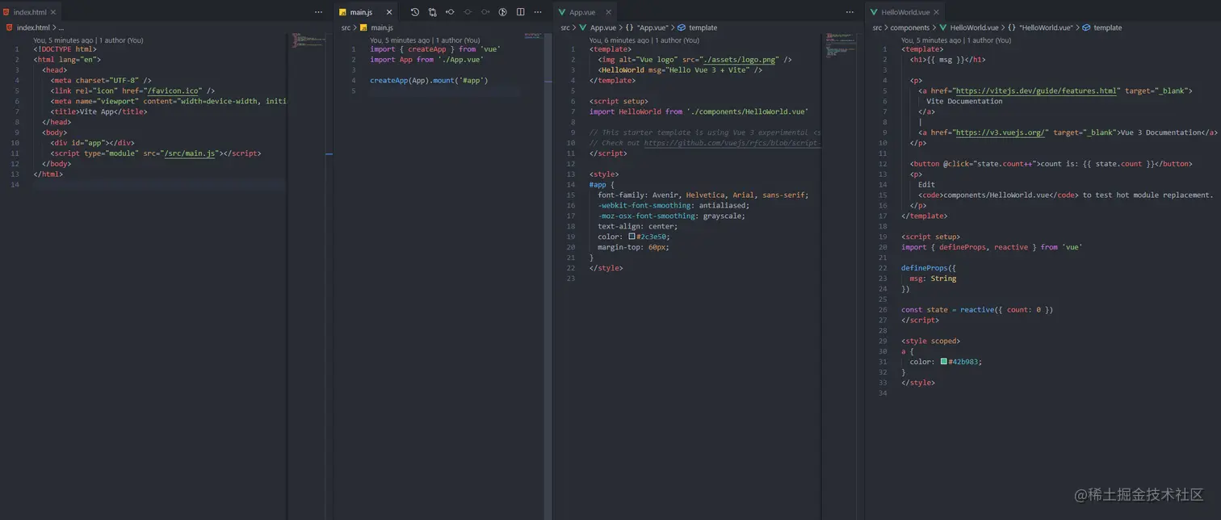Click the git blame CodeLens in HelloWorld.vue

point(956,40)
